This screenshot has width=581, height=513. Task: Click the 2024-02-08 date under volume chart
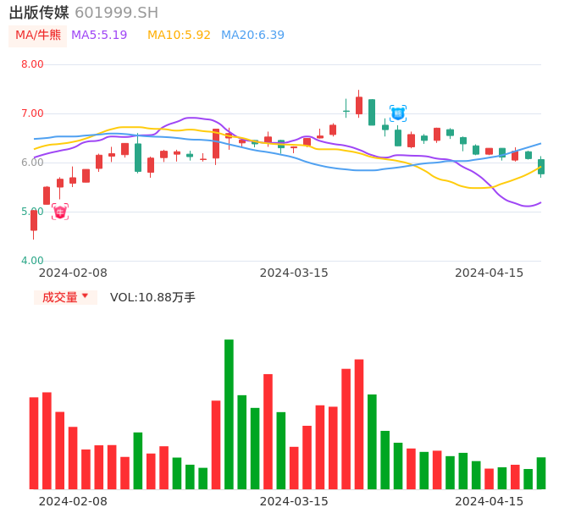(73, 501)
